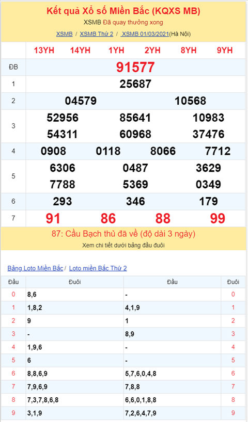
Task: Select fifth prize number 3629
Action: (208, 168)
